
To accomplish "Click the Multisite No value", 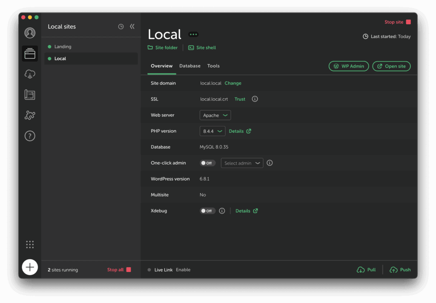I will (203, 195).
